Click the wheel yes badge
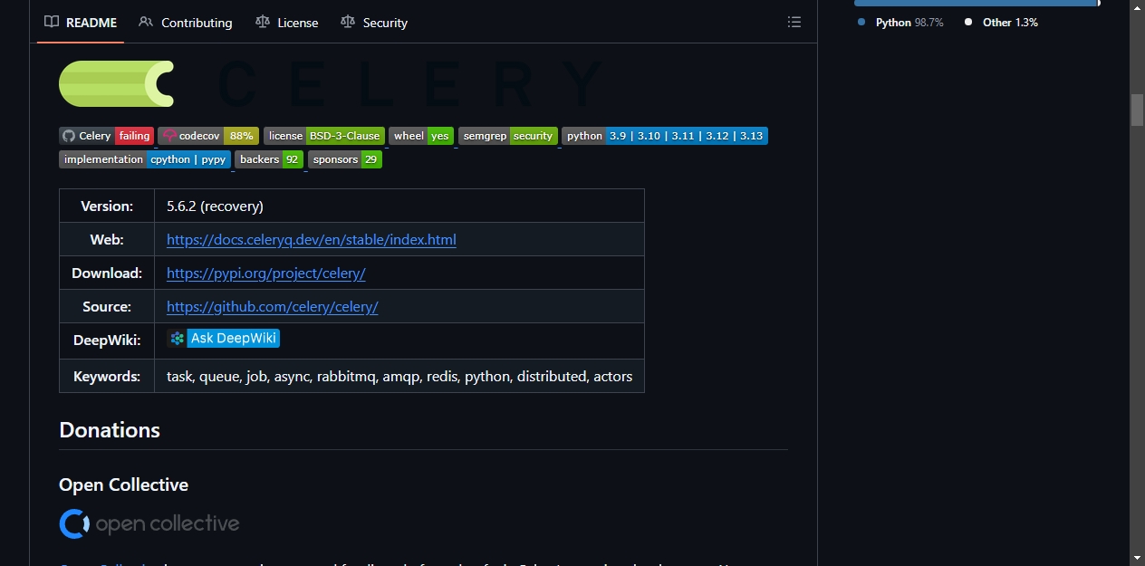This screenshot has width=1145, height=566. pos(421,136)
